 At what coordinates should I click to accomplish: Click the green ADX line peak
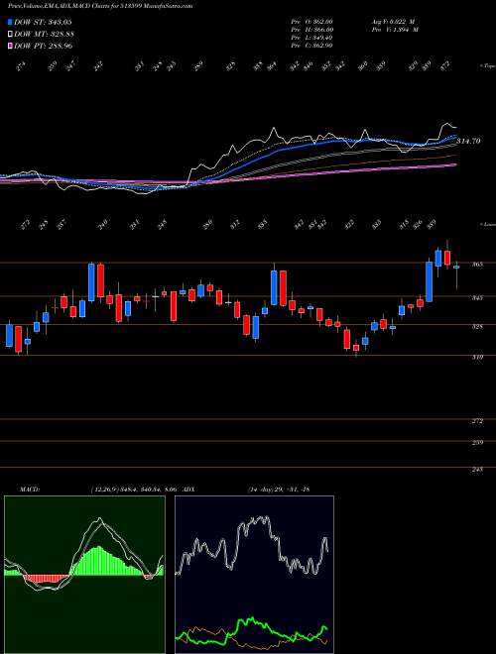(x=252, y=617)
